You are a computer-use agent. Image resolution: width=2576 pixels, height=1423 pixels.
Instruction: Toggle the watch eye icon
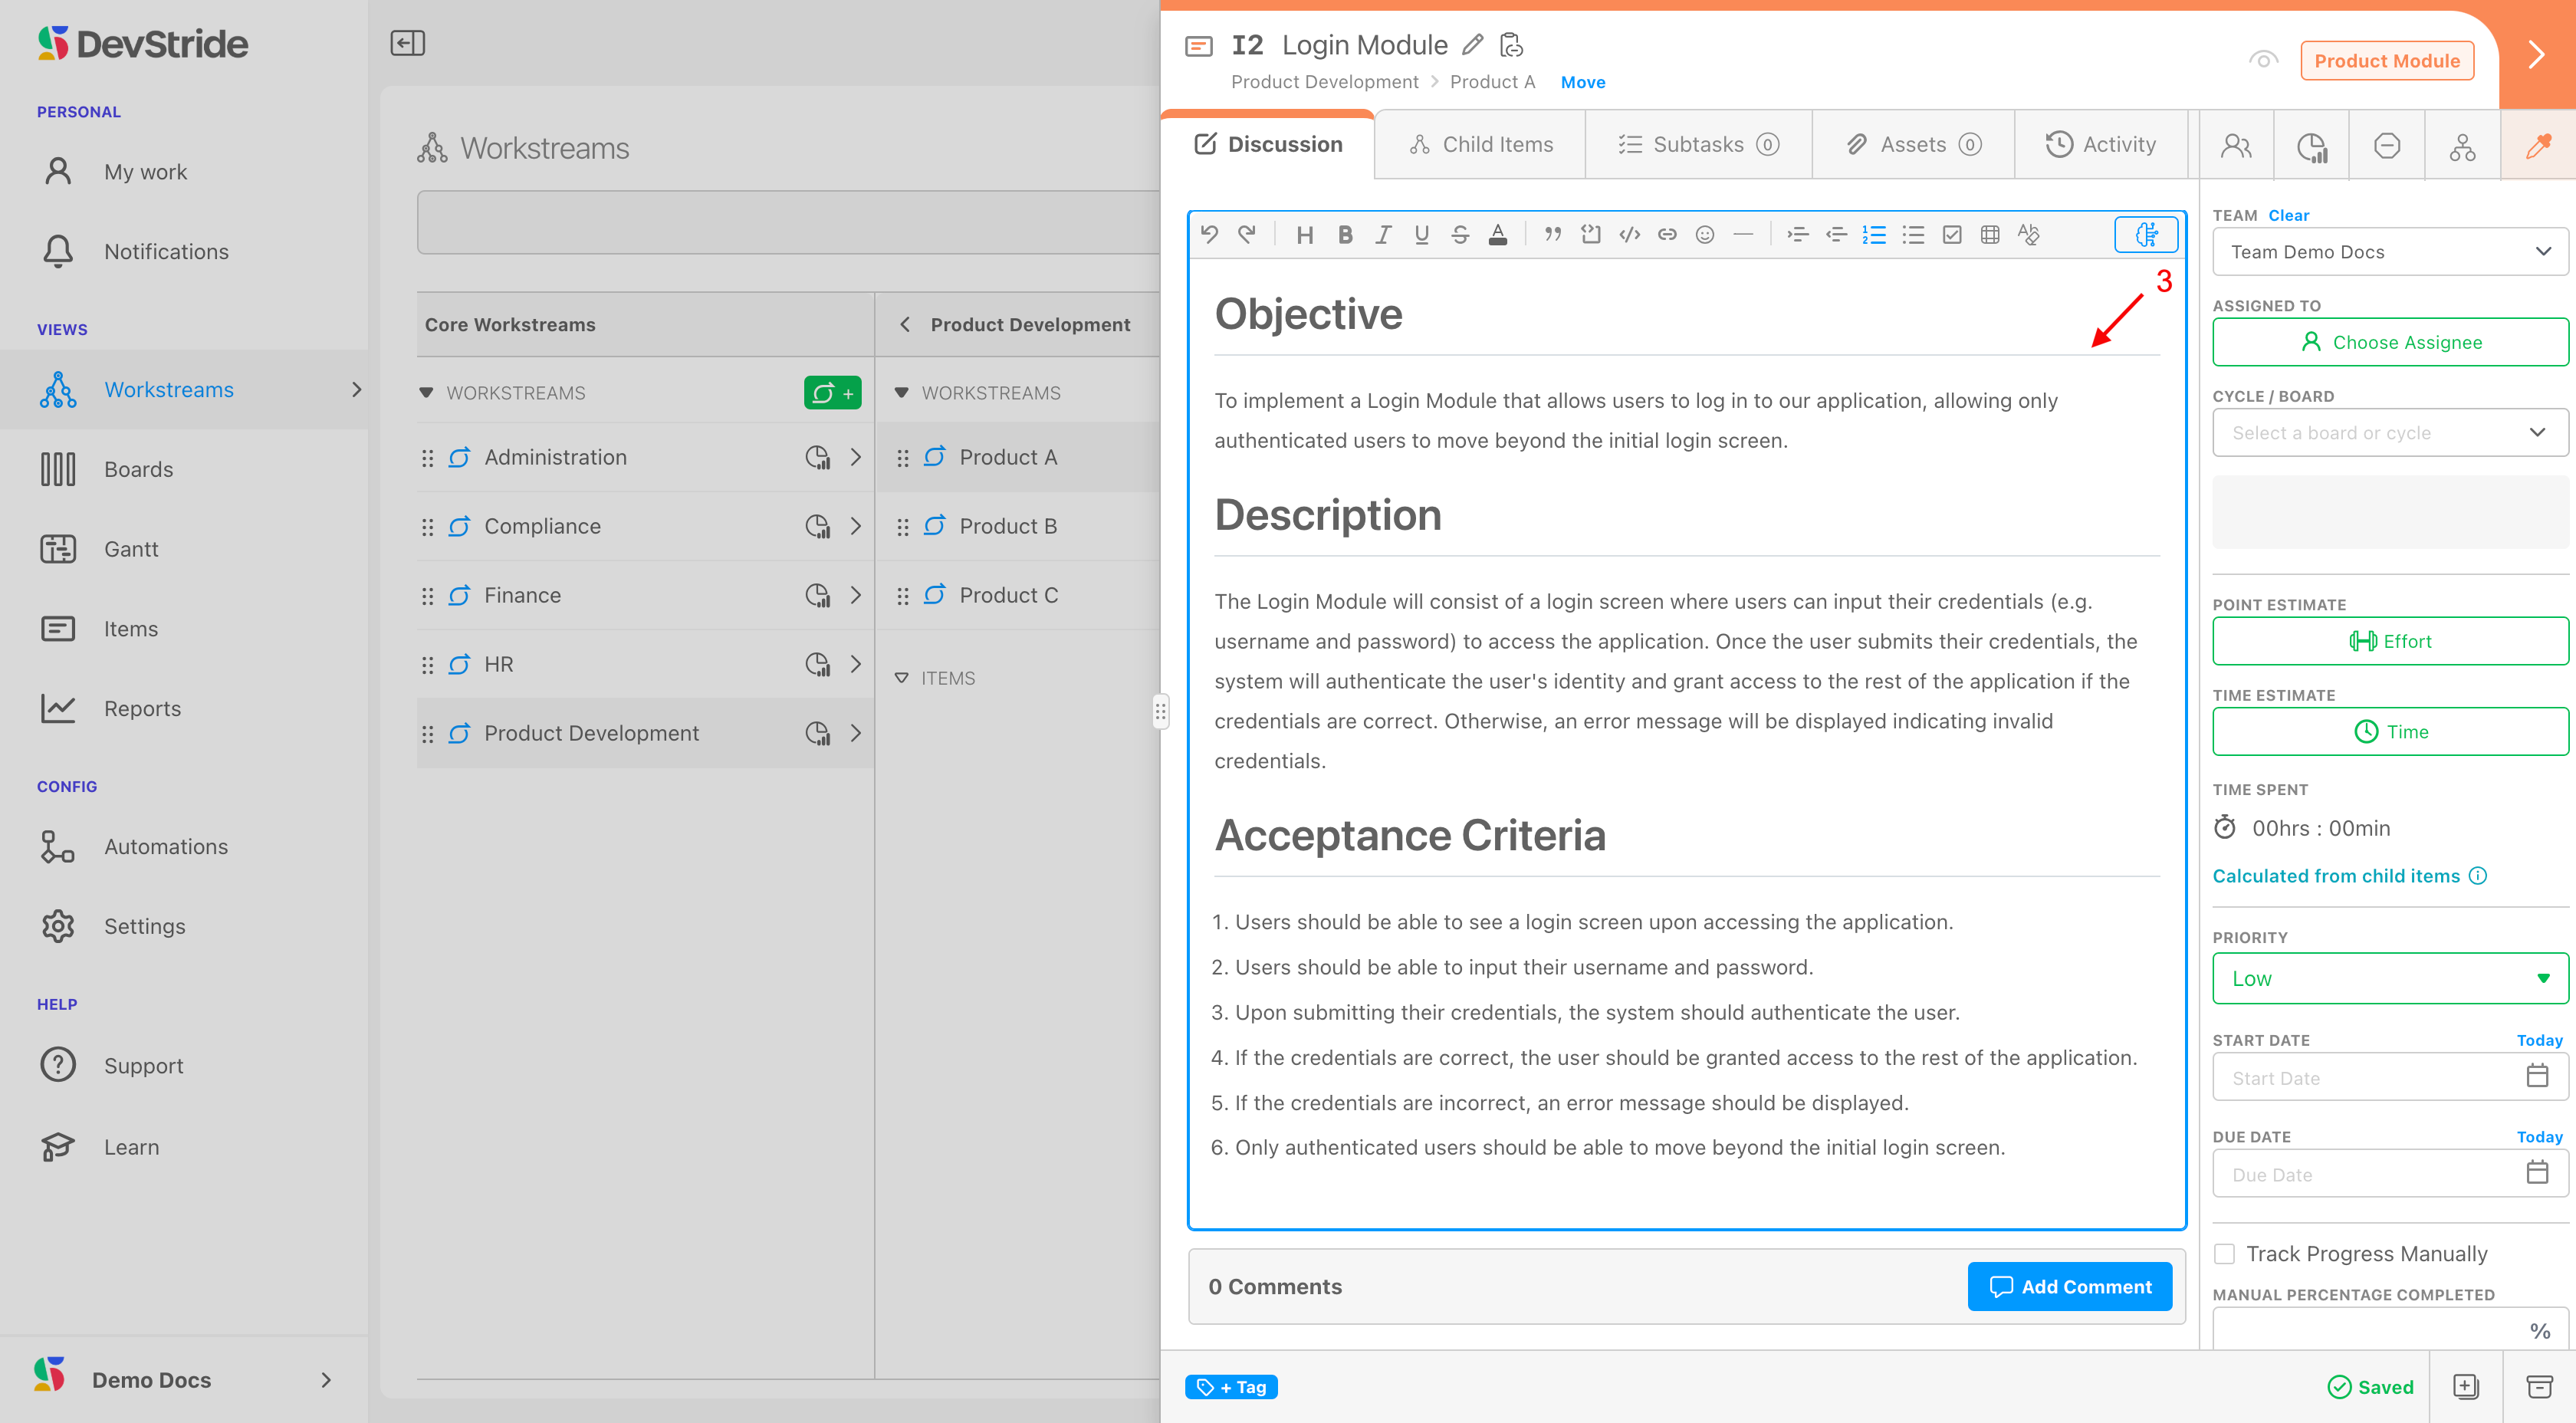coord(2263,60)
